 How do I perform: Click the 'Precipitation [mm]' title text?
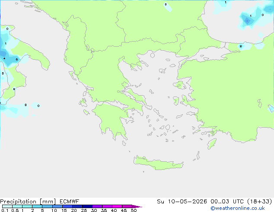(x=28, y=202)
